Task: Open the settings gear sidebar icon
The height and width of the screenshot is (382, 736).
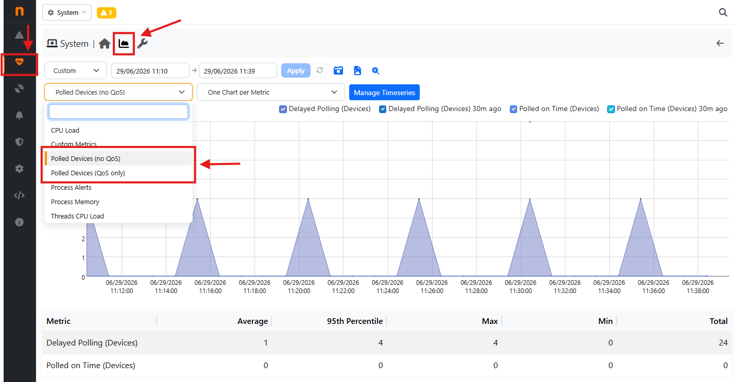Action: [20, 169]
